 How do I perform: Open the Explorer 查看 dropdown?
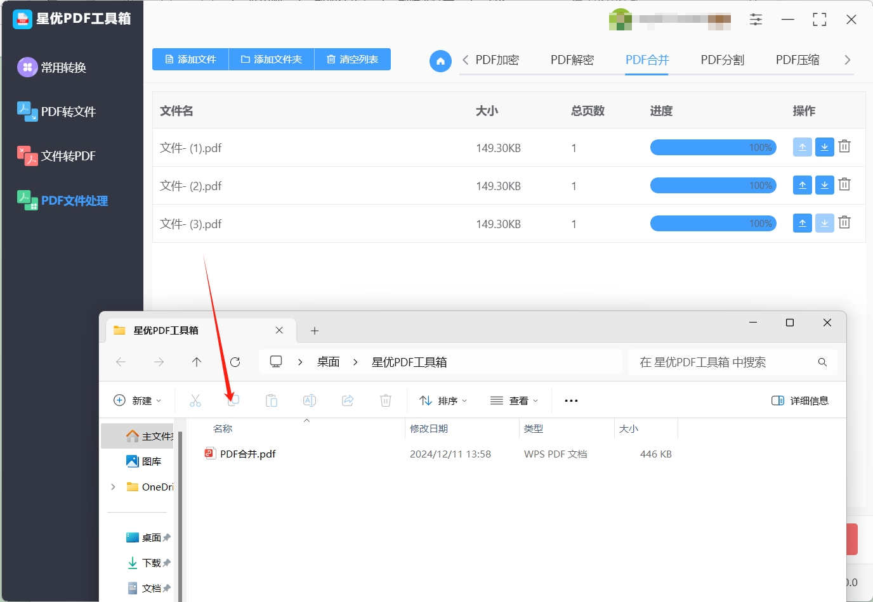tap(515, 400)
